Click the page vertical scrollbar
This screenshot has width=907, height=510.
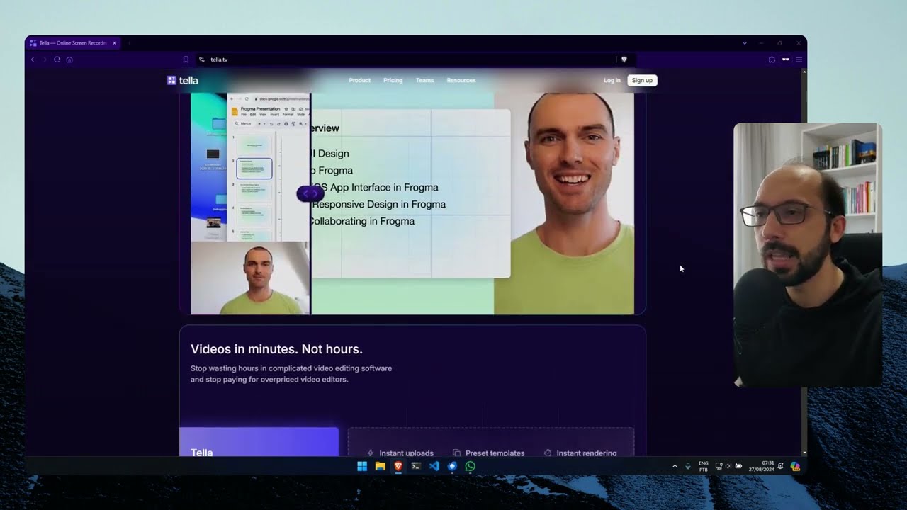[804, 262]
